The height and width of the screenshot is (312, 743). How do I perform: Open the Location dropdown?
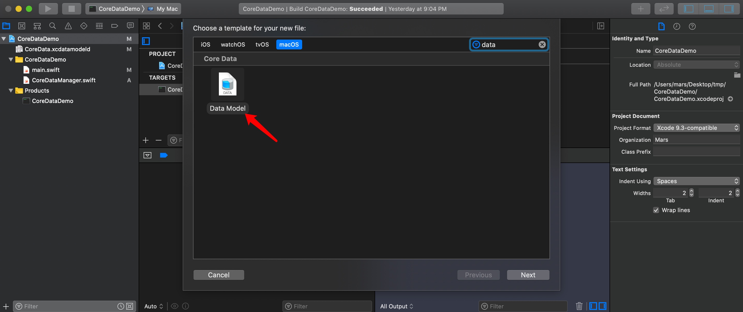click(x=696, y=65)
